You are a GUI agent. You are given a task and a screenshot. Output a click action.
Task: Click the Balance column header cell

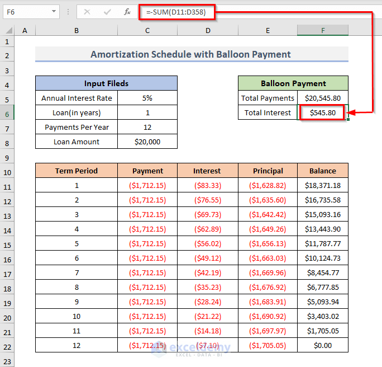coord(322,171)
